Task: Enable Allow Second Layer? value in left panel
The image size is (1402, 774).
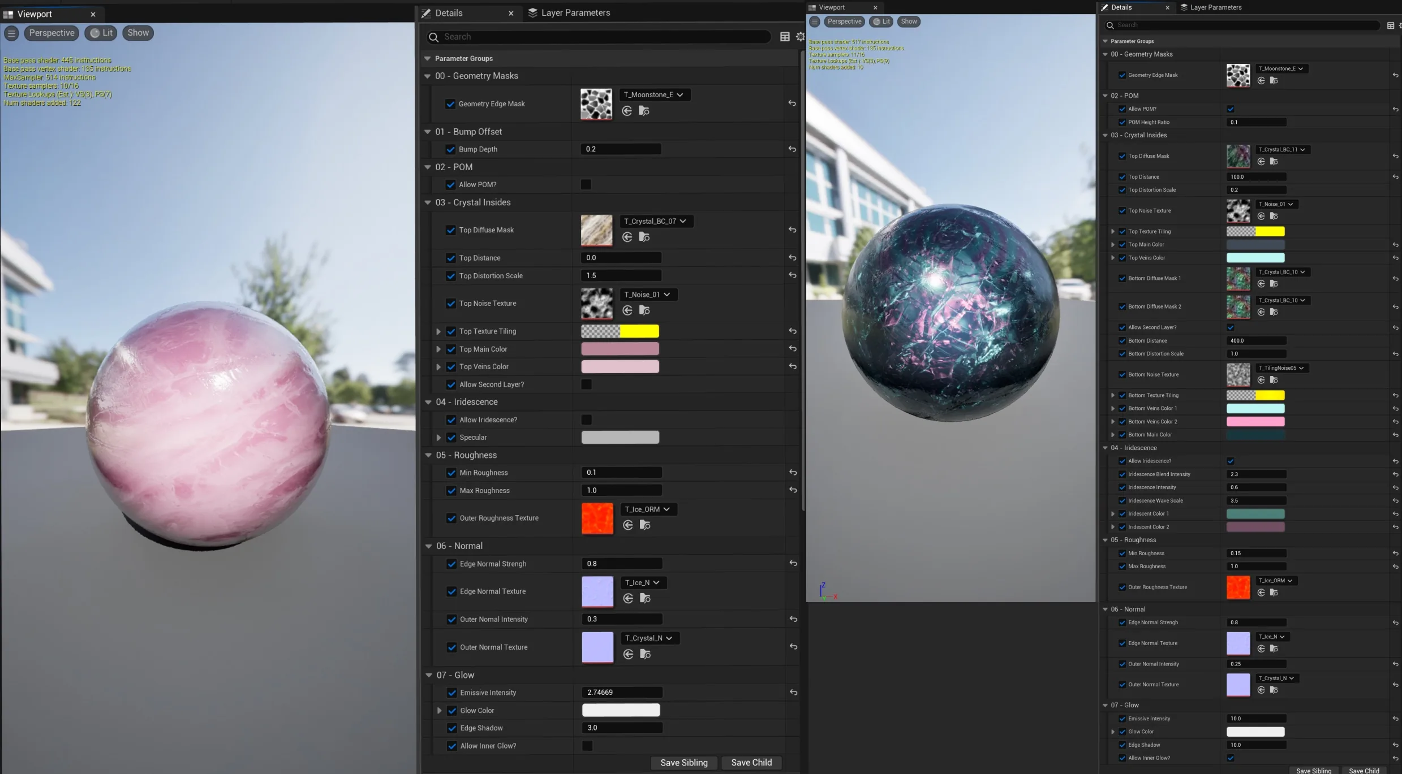Action: click(x=587, y=384)
